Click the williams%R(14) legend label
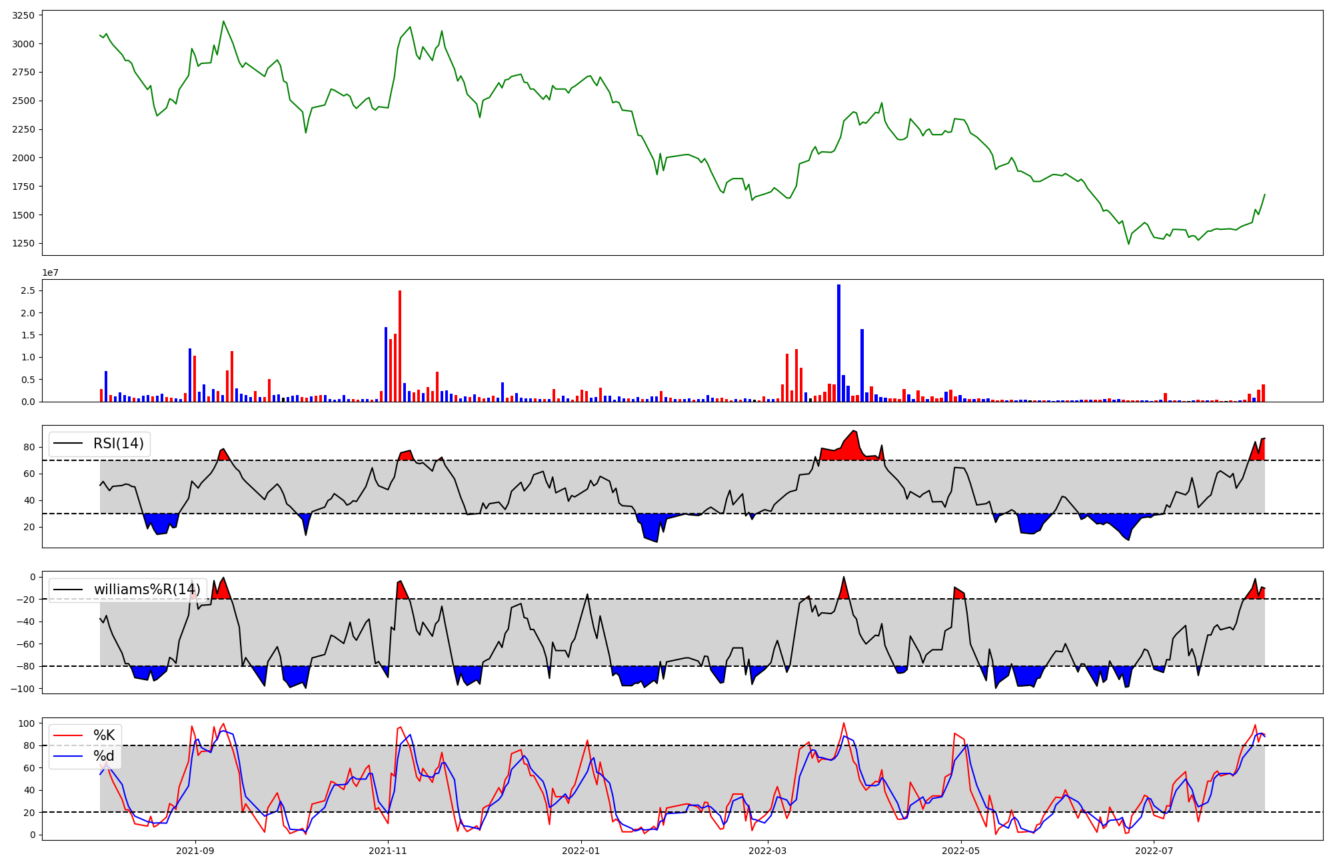 pos(147,590)
